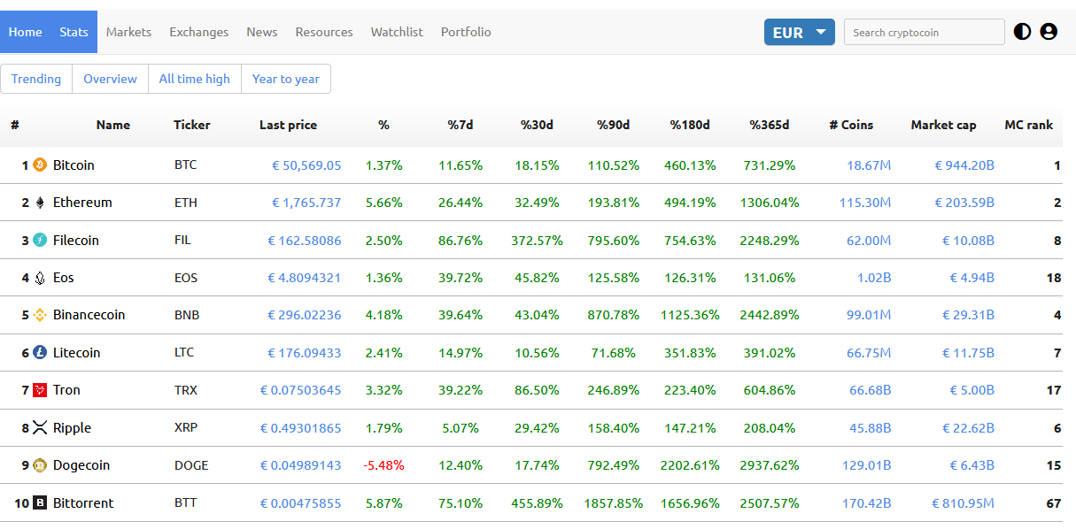Screen dimensions: 1076x529
Task: Click the TRX ticker text
Action: point(186,390)
